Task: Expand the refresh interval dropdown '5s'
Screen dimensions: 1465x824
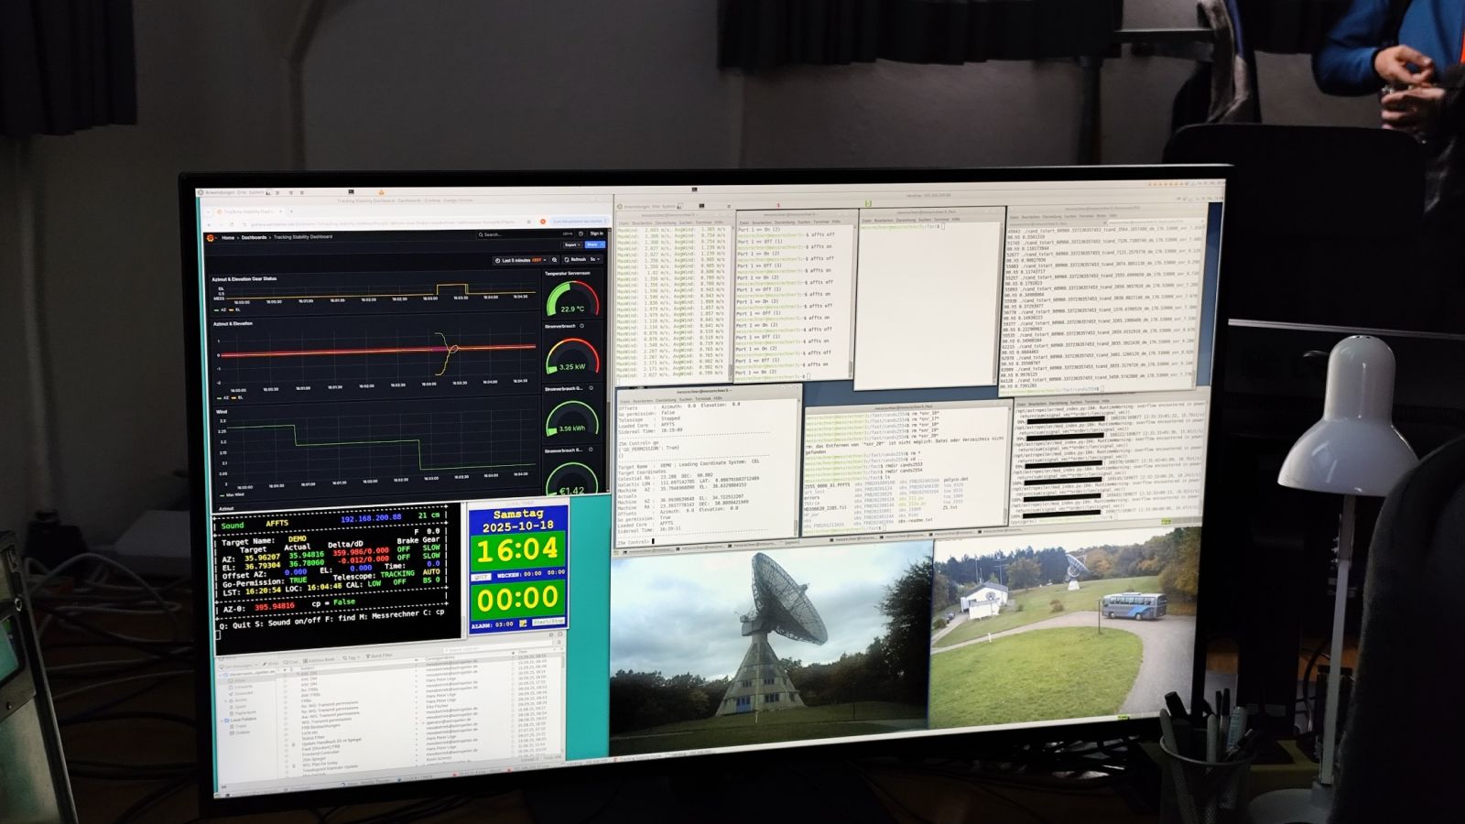Action: (x=594, y=260)
